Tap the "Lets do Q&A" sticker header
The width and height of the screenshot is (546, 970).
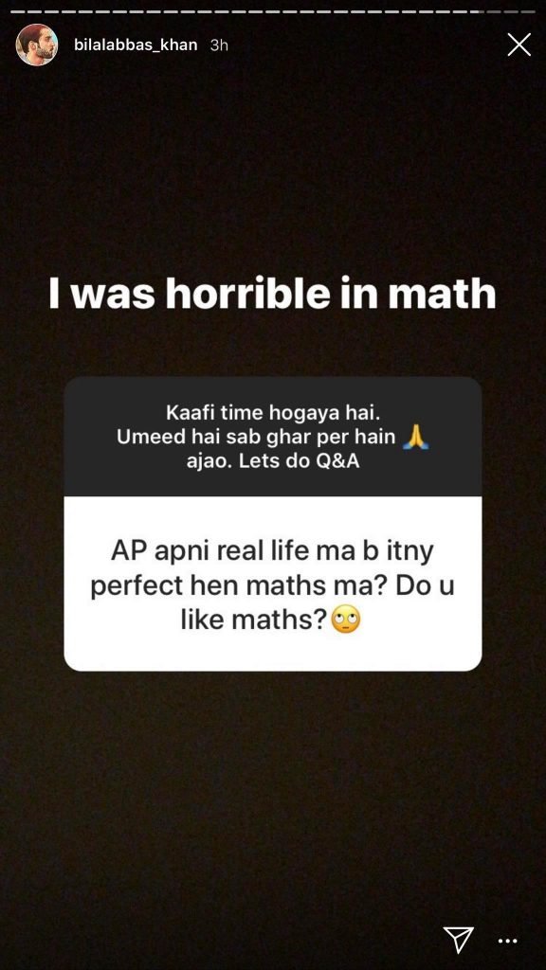[272, 437]
